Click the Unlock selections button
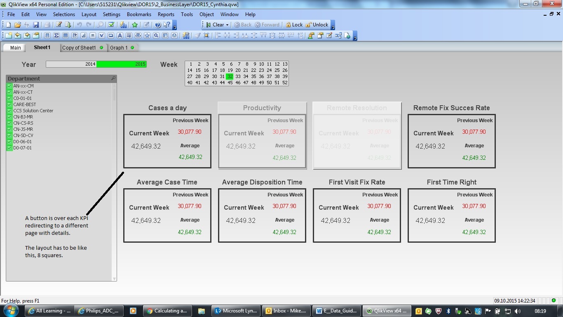The width and height of the screenshot is (563, 317). pos(317,25)
